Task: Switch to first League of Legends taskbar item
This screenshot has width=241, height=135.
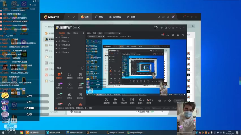Action: pyautogui.click(x=116, y=132)
